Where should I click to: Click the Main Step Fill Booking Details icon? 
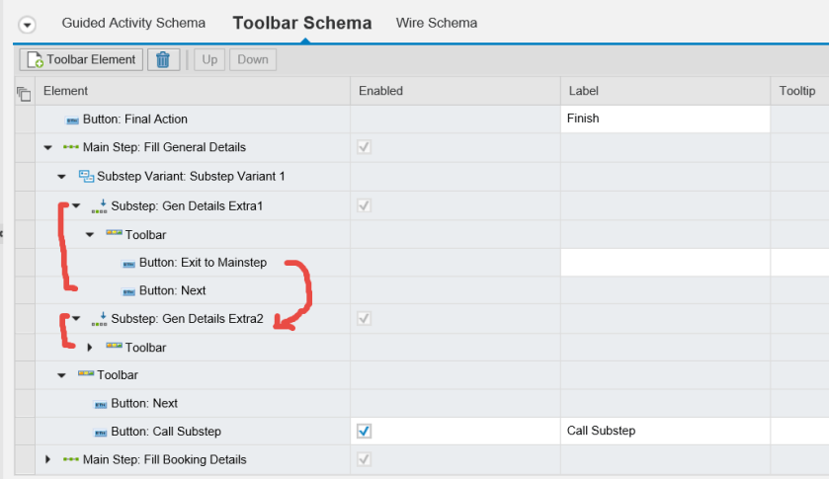[x=71, y=459]
